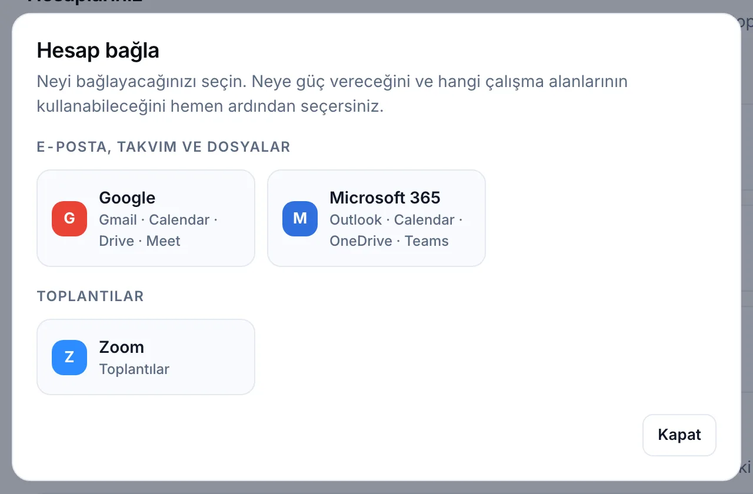Click the blue Microsoft 365 M icon
Viewport: 753px width, 494px height.
pyautogui.click(x=300, y=219)
